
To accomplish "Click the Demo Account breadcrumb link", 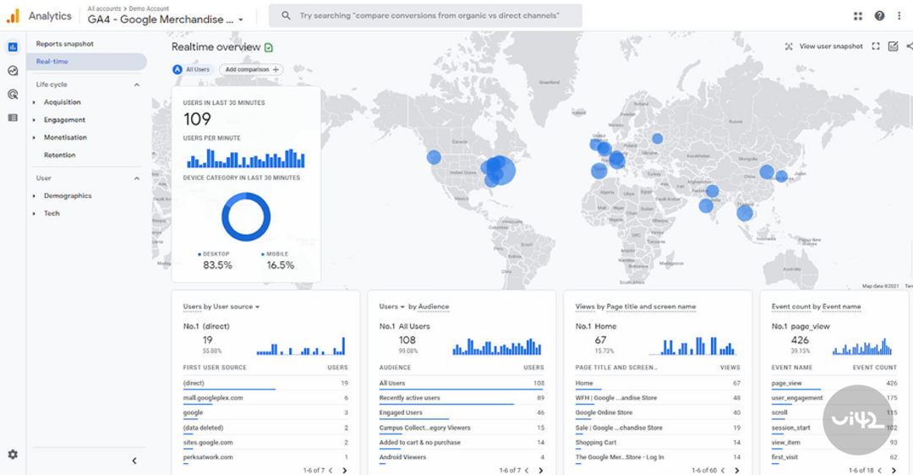I will click(149, 8).
